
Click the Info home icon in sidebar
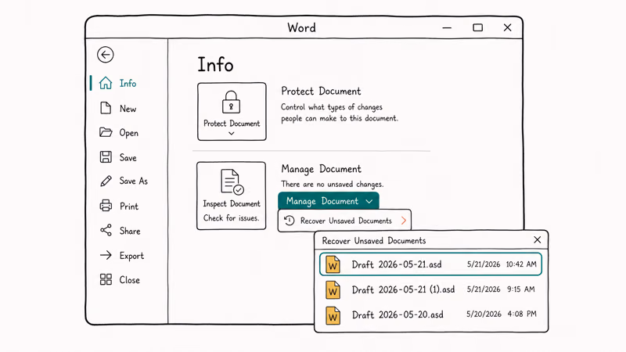coord(106,83)
